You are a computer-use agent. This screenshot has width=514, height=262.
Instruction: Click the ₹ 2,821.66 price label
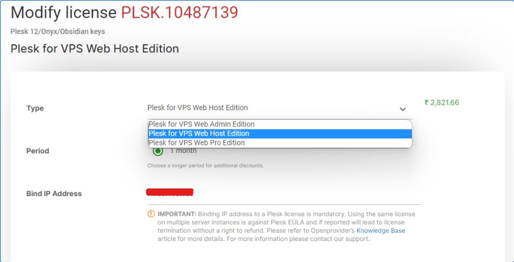[x=442, y=103]
